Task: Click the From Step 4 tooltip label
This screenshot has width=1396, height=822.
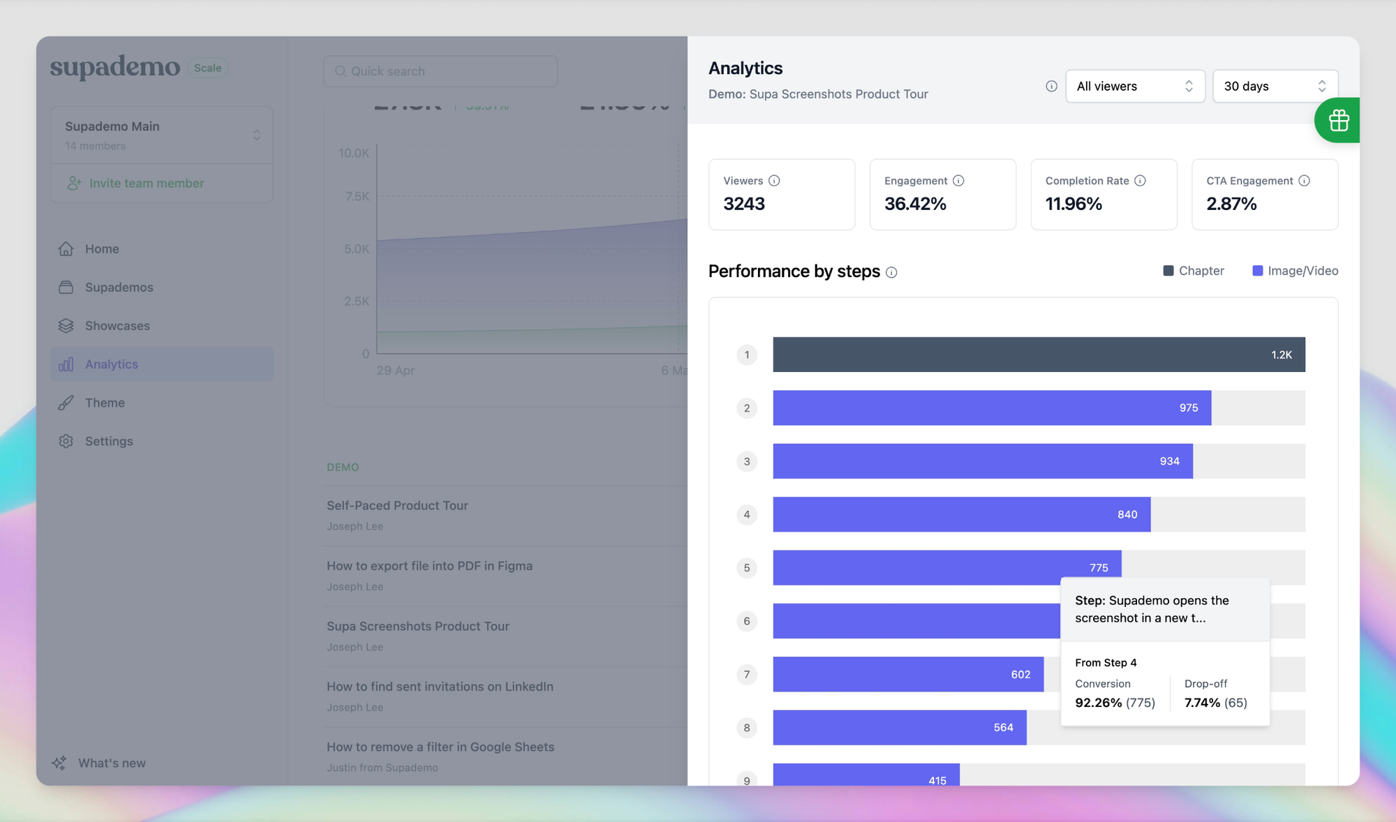Action: click(1106, 663)
